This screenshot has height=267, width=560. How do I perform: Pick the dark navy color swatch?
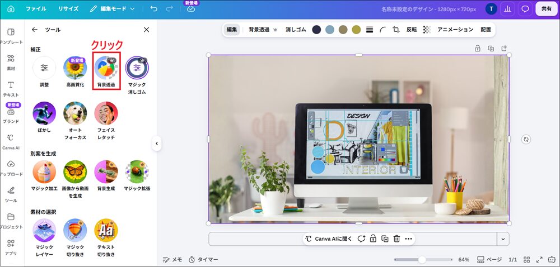(x=316, y=30)
